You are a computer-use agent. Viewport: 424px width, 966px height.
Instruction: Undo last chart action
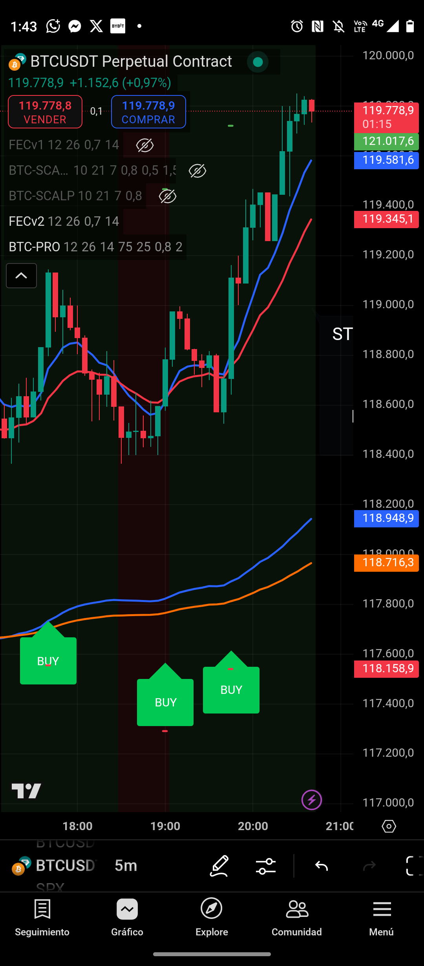click(x=321, y=866)
